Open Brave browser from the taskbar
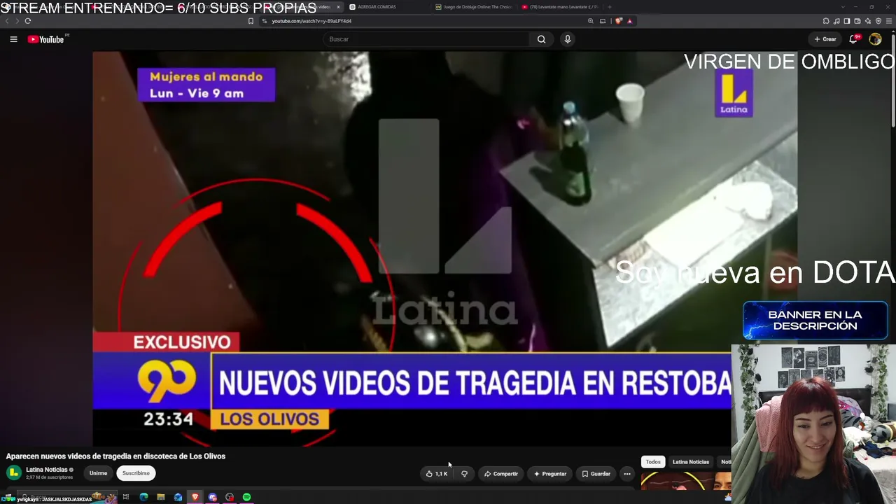 [x=195, y=497]
